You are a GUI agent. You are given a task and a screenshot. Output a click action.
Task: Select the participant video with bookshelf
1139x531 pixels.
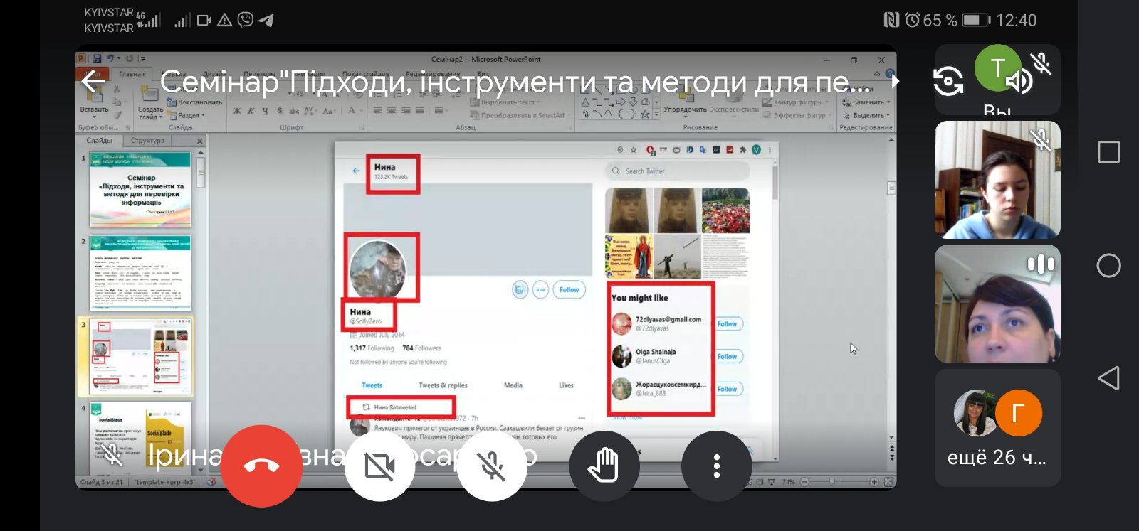click(x=997, y=179)
